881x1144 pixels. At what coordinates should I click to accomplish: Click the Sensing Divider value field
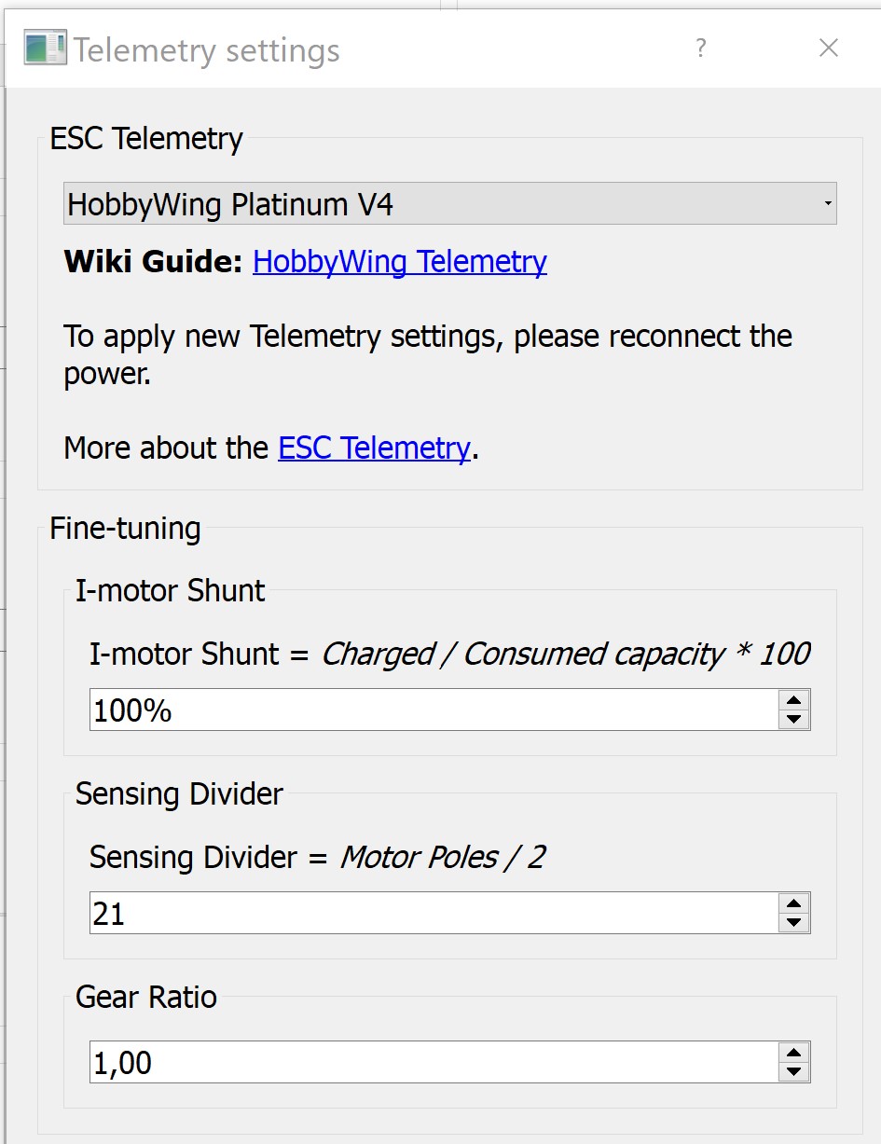[433, 914]
